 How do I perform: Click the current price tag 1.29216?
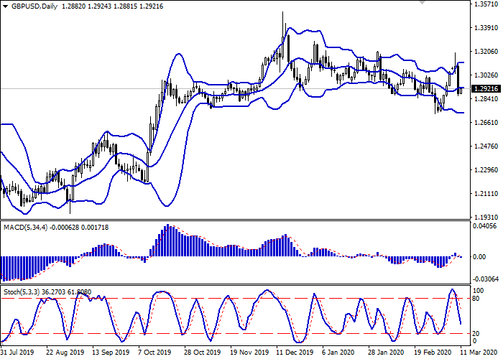(x=486, y=88)
